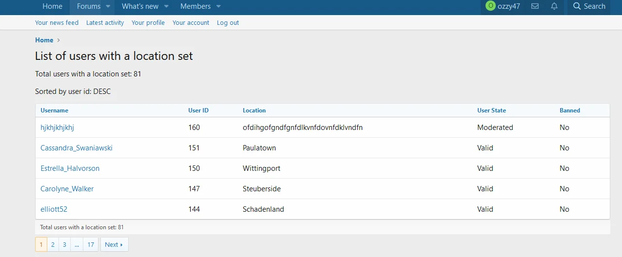Open Cassandra_Swaniawski's profile link
The image size is (622, 257).
(x=77, y=148)
